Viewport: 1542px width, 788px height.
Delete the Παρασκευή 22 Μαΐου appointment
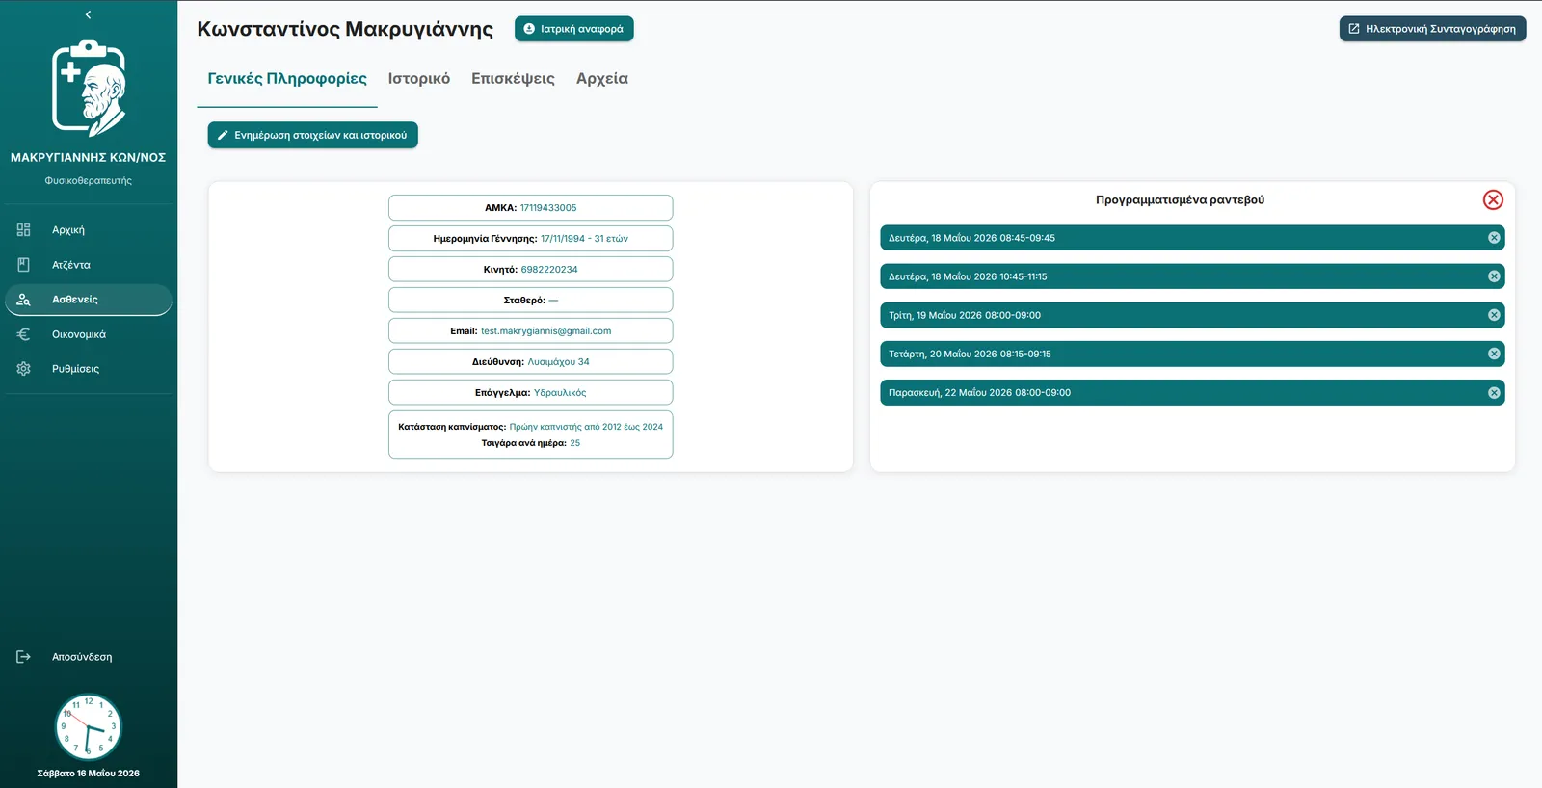point(1494,392)
